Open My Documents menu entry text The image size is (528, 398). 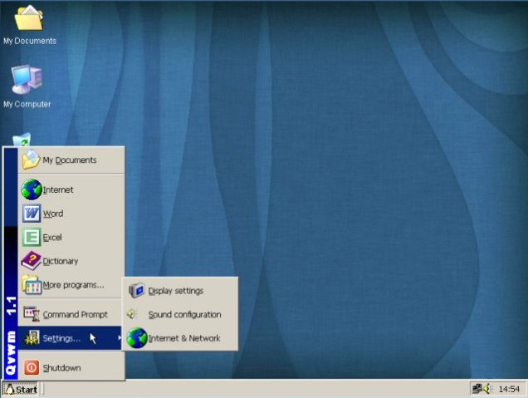coord(70,160)
